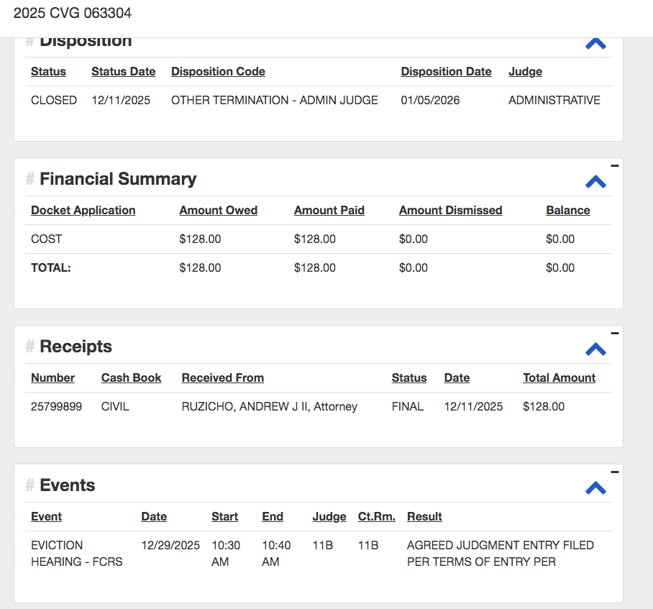
Task: Click the hash anchor beside Events
Action: (x=30, y=485)
